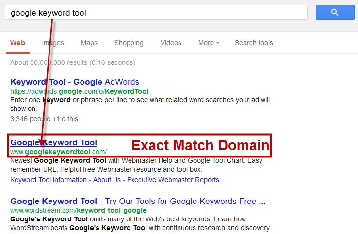This screenshot has width=358, height=234.
Task: Click the blue magnifying glass search button
Action: click(x=335, y=13)
